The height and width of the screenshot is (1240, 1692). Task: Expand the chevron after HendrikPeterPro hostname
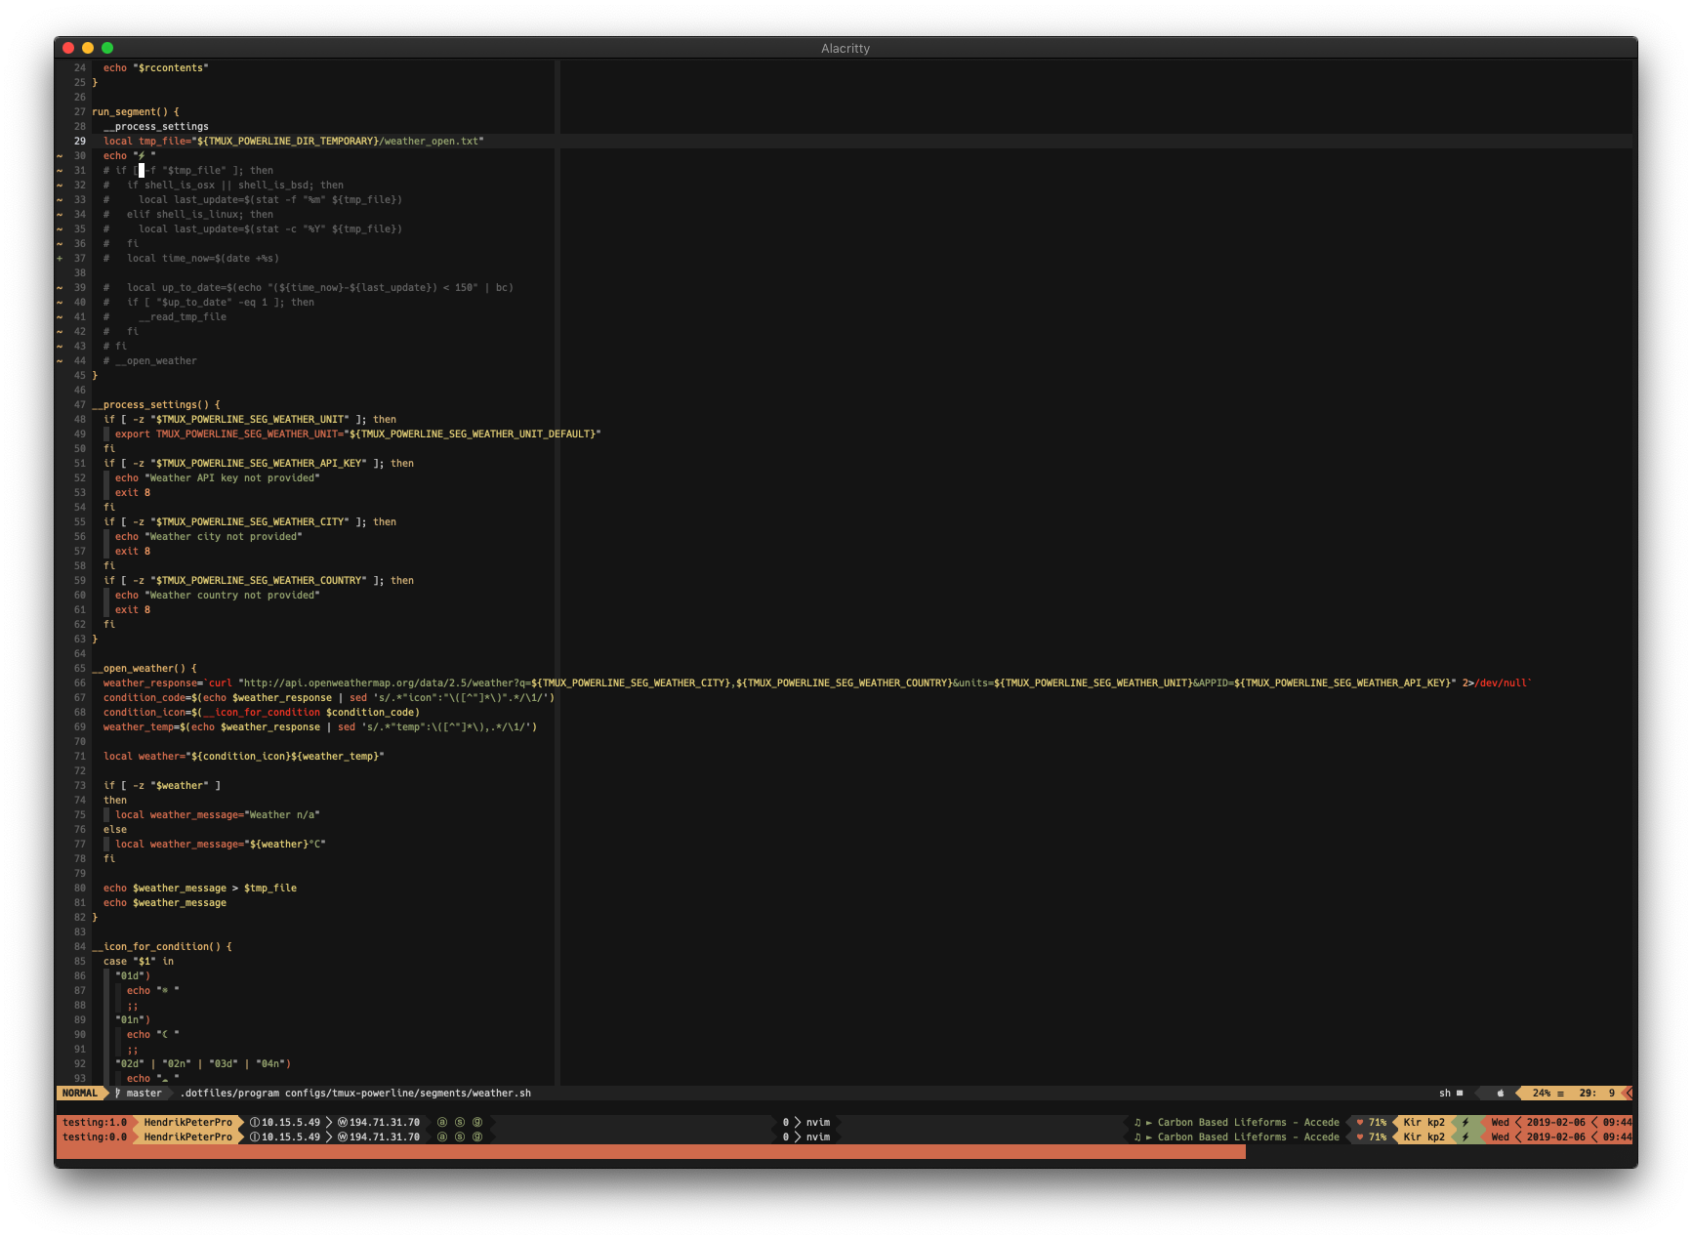(x=242, y=1121)
